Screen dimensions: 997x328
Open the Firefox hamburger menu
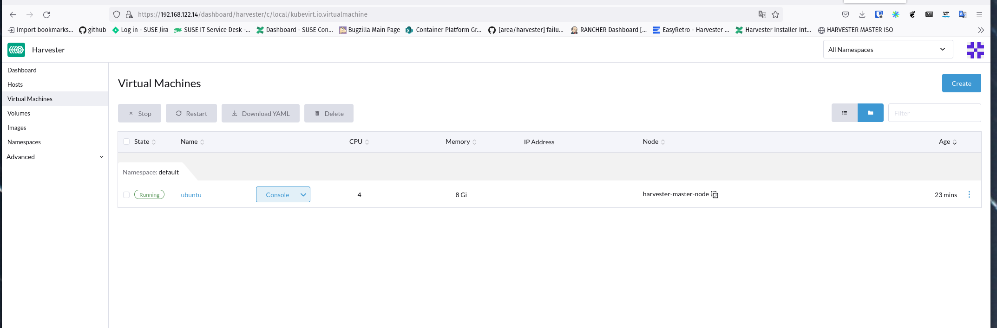click(x=979, y=14)
